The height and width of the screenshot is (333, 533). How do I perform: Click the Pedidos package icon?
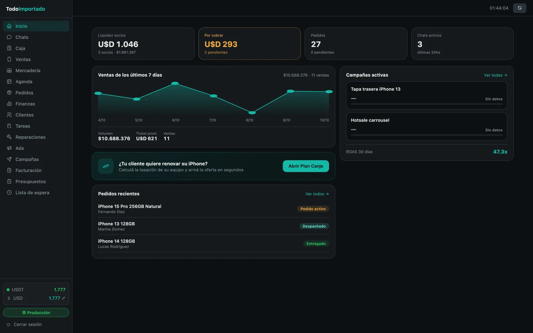[x=9, y=93]
